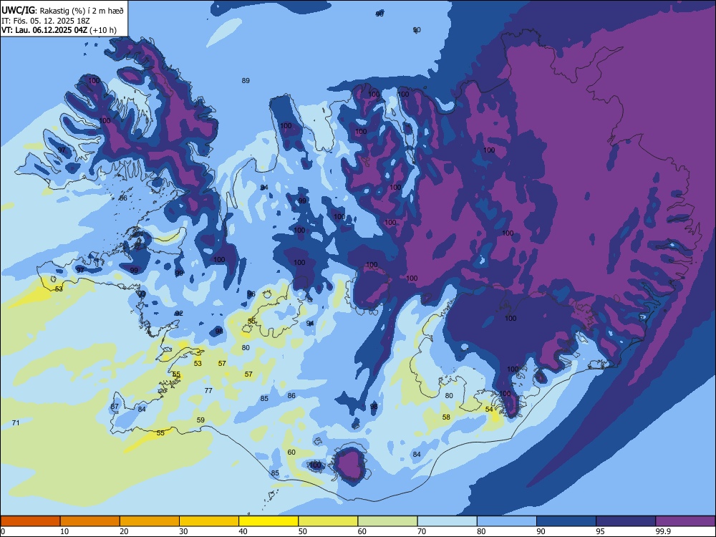The image size is (716, 537).
Task: Pick the yellow-green 60–70 legend swatch
Action: pyautogui.click(x=387, y=521)
